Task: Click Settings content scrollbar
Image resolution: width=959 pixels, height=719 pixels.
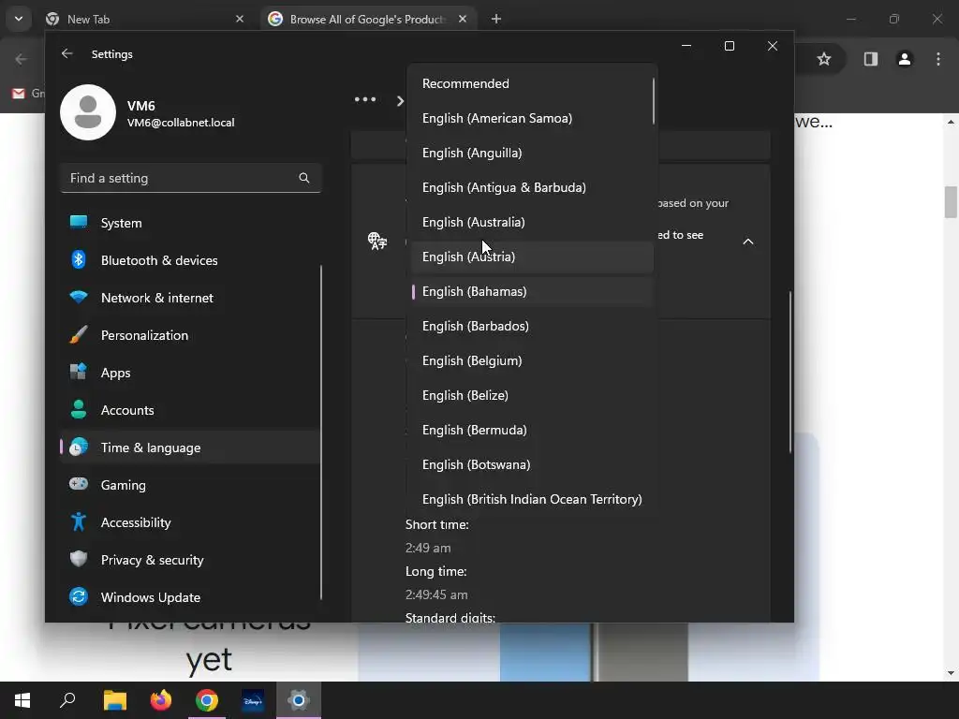Action: click(x=790, y=372)
